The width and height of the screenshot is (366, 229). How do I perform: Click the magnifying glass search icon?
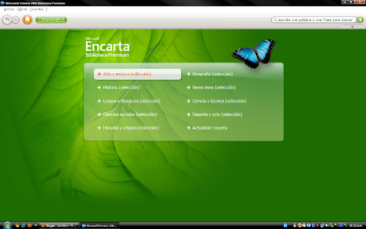pos(275,20)
